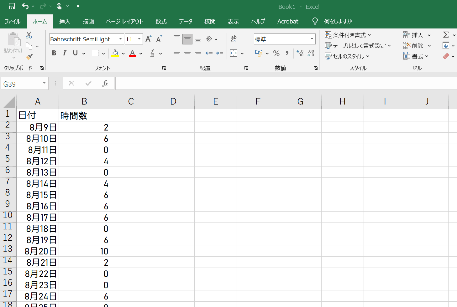This screenshot has width=457, height=307.
Task: Open the 挿入 ribbon tab
Action: point(65,21)
